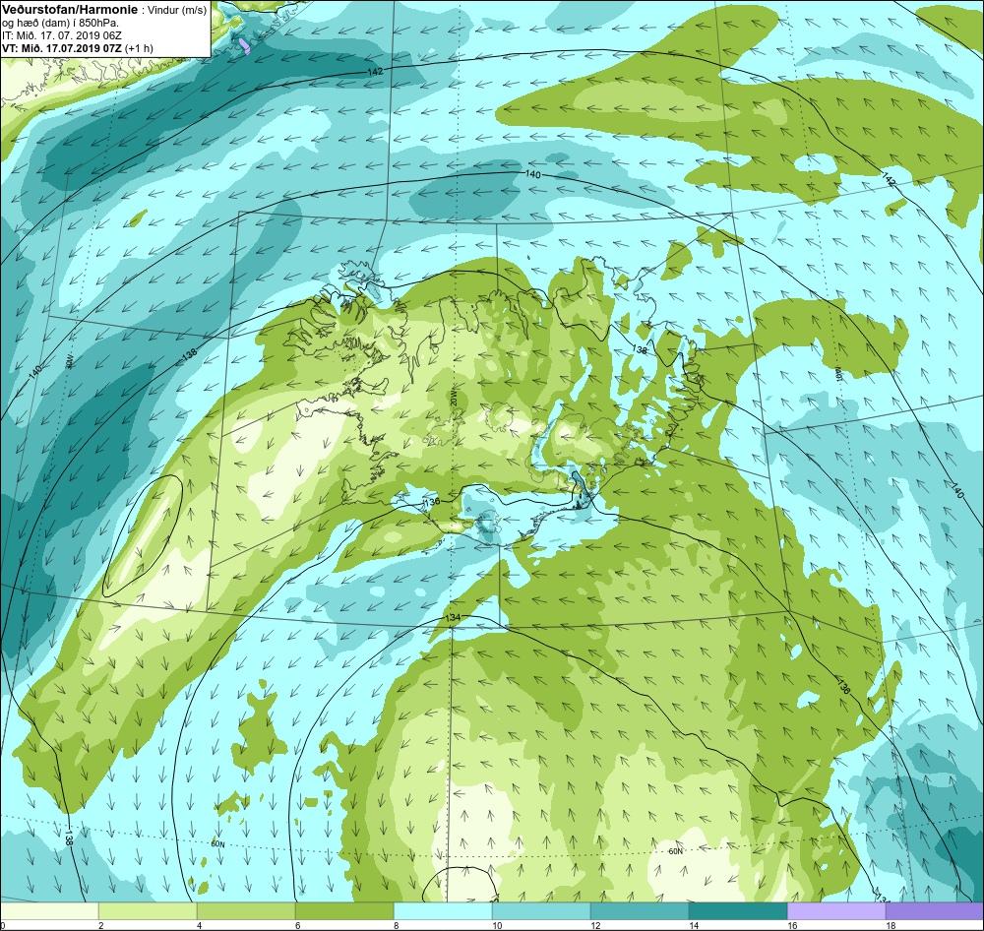Select the light yellow-green 2–4 m/s legend swatch
Image resolution: width=984 pixels, height=931 pixels.
point(148,911)
